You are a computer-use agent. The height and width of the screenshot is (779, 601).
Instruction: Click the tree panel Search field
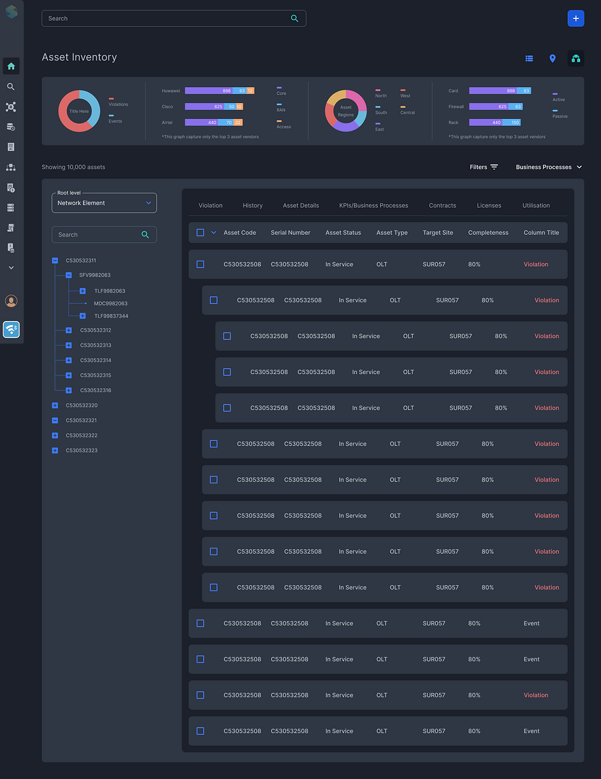tap(104, 235)
